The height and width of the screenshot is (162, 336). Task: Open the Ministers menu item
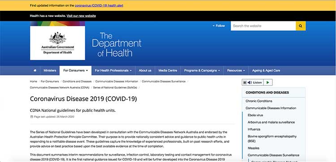50,70
